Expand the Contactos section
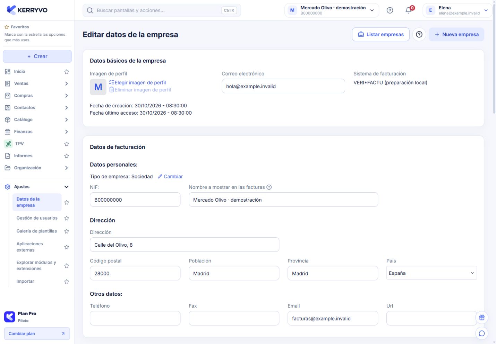 (67, 108)
